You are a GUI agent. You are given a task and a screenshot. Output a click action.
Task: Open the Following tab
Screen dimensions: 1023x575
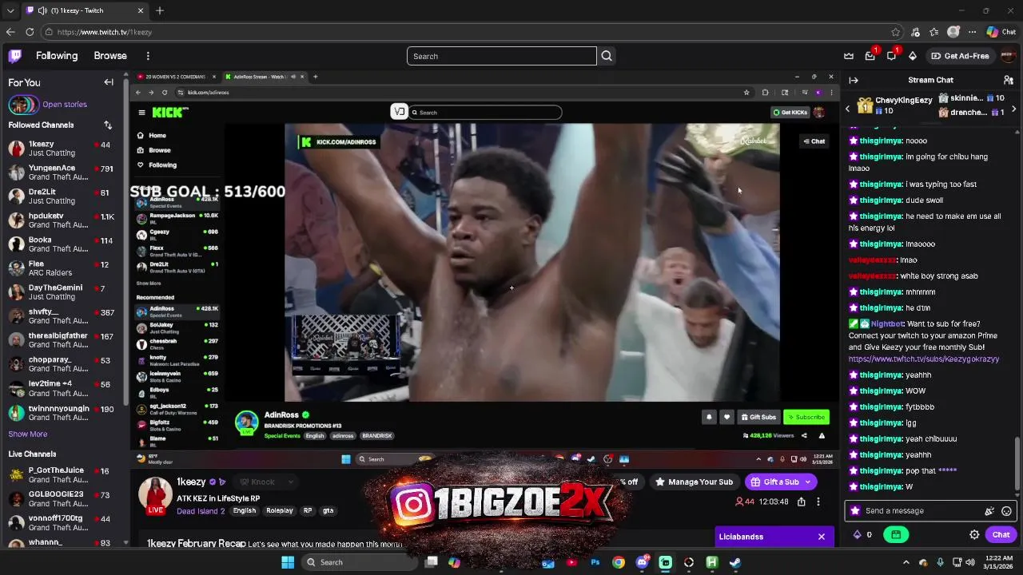pos(57,56)
